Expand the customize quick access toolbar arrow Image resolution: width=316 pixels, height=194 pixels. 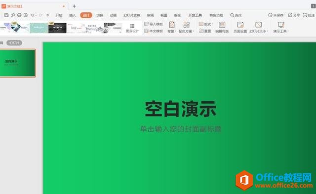coord(47,15)
